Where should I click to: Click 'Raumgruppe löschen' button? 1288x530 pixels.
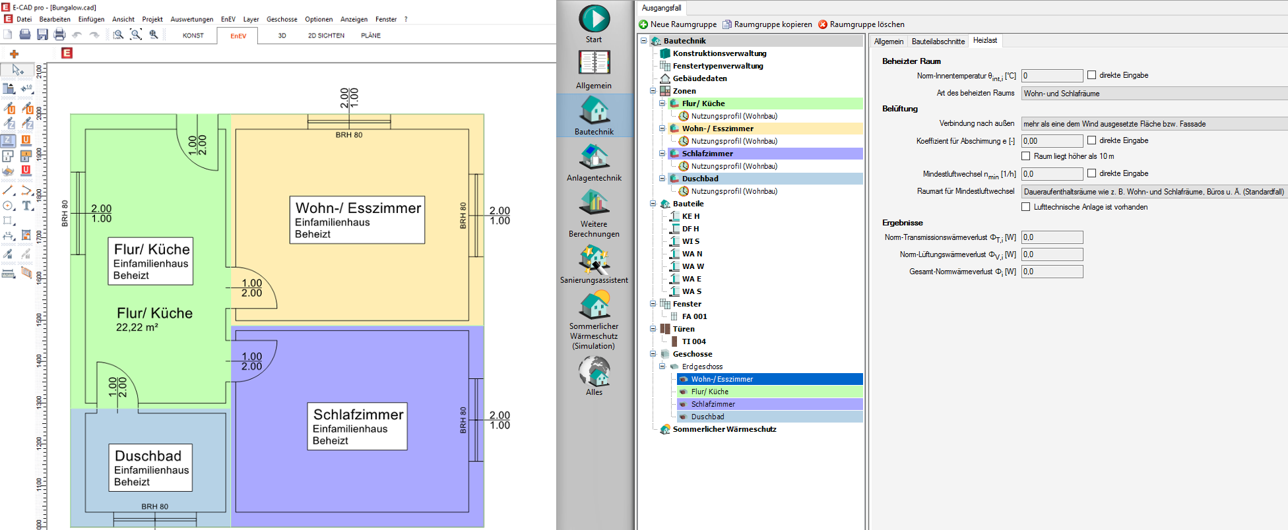point(861,24)
